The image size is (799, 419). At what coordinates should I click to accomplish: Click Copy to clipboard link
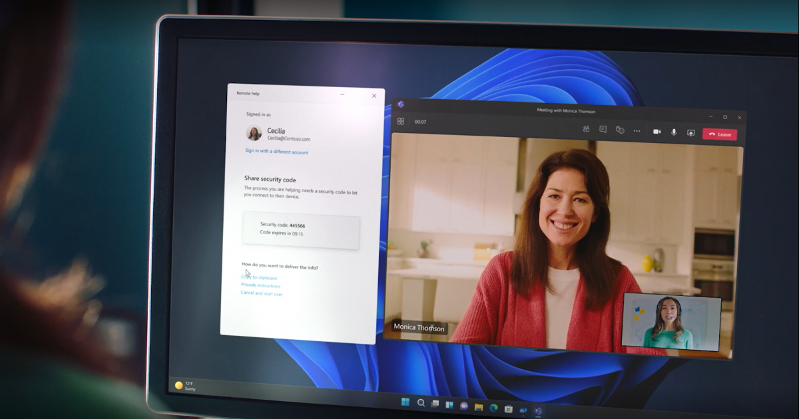(259, 278)
